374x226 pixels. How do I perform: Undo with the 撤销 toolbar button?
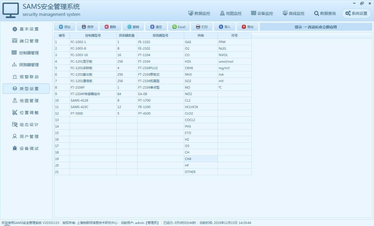(x=133, y=27)
